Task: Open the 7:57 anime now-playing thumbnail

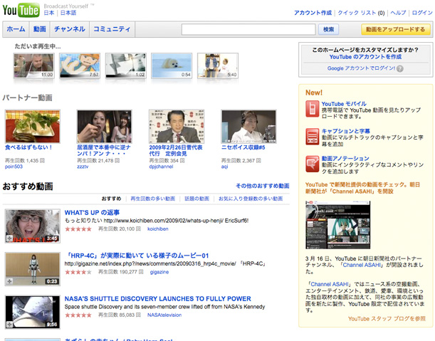Action: click(80, 65)
